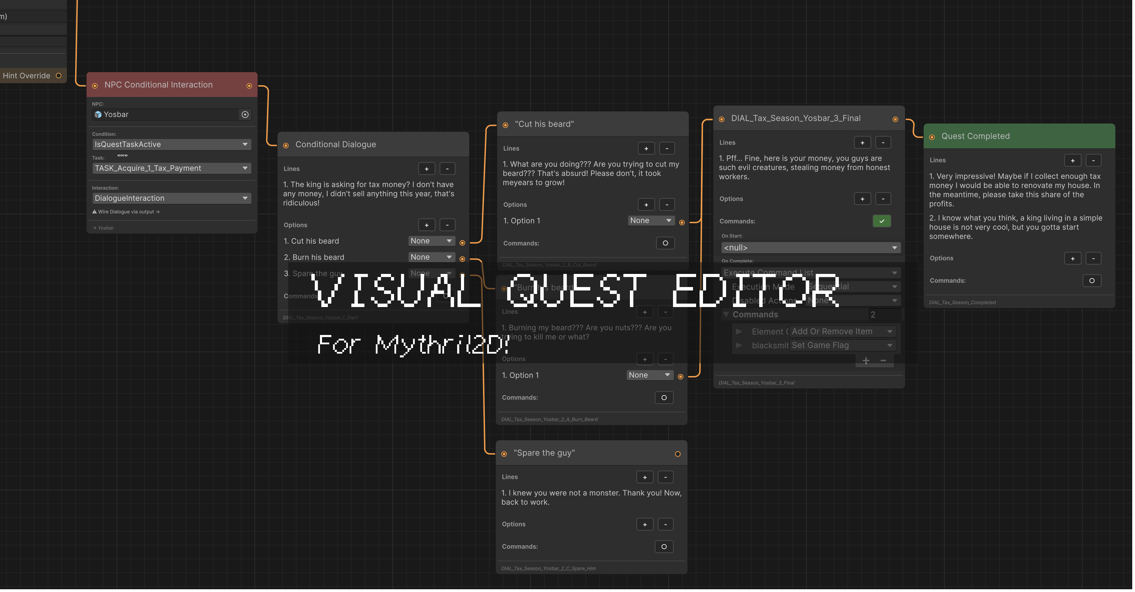1135x592 pixels.
Task: Collapse the Commands foldout on the Final dialogue node
Action: pos(726,314)
